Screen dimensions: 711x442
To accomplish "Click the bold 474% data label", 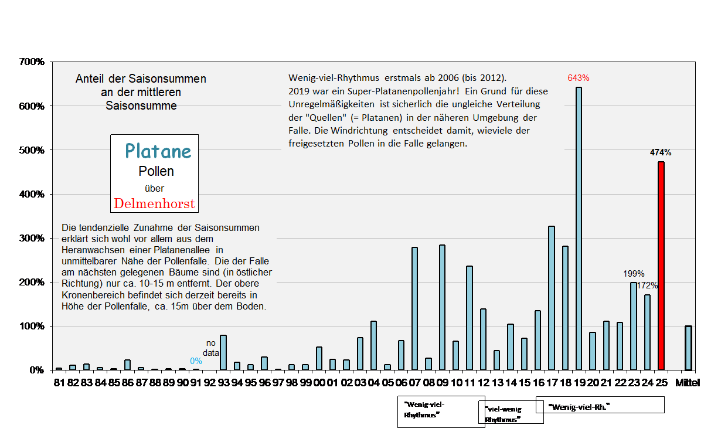I will tap(661, 152).
